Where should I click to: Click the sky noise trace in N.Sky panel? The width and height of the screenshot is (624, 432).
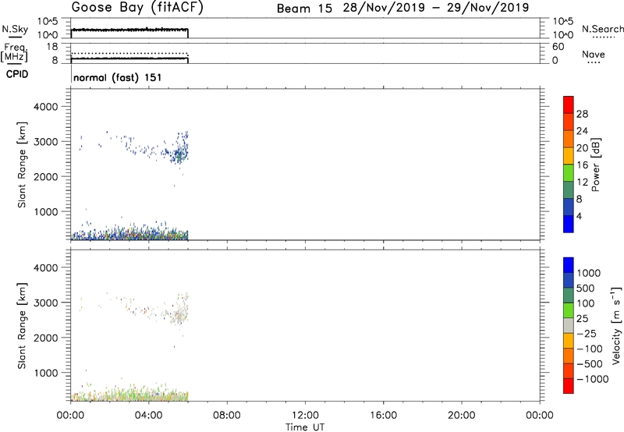pyautogui.click(x=129, y=30)
